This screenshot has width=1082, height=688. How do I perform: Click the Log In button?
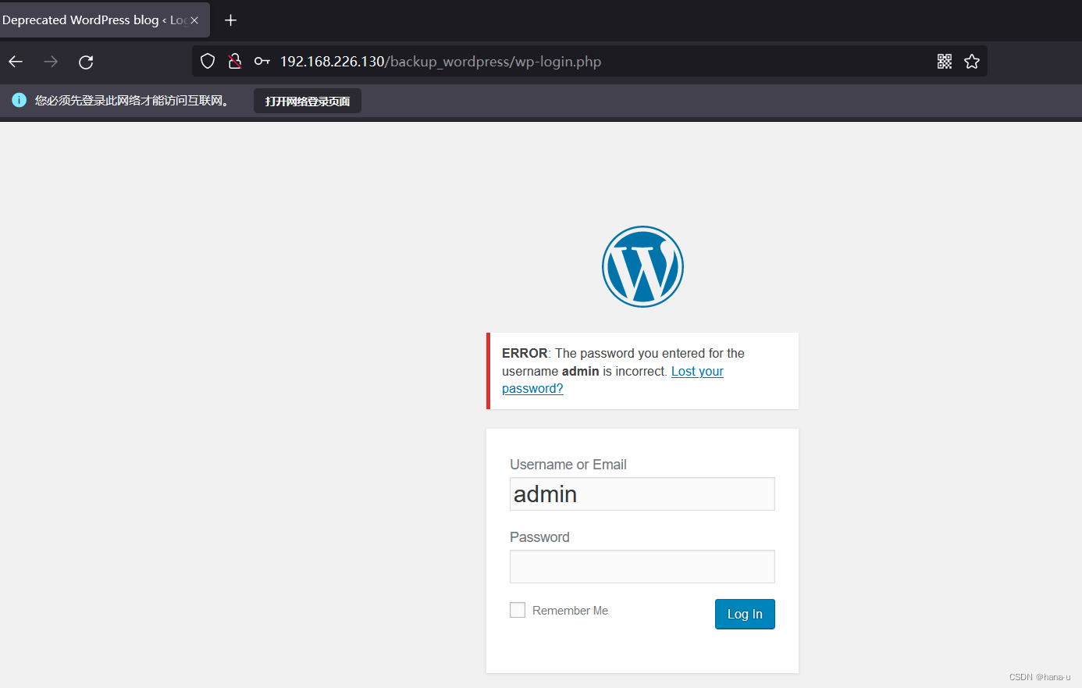click(745, 614)
